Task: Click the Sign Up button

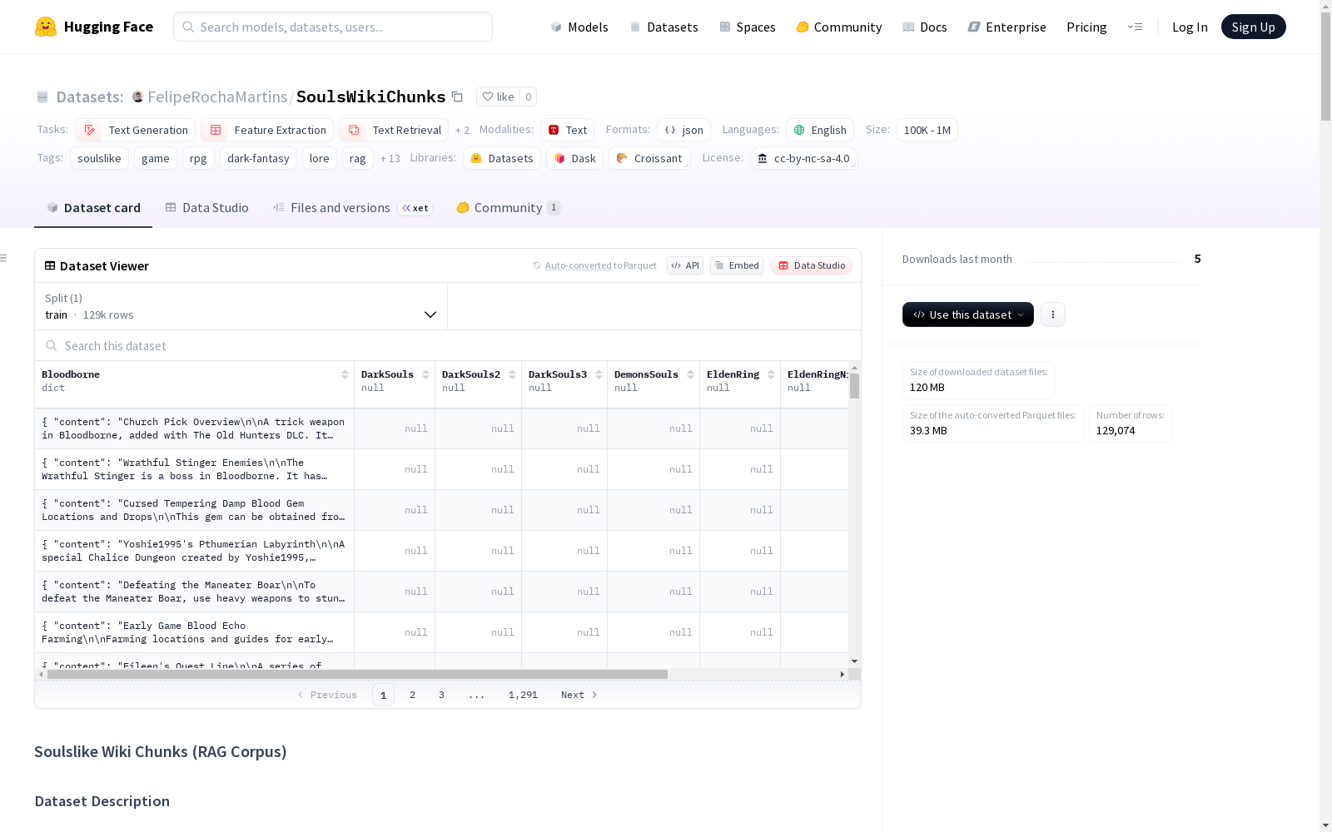Action: pos(1253,27)
